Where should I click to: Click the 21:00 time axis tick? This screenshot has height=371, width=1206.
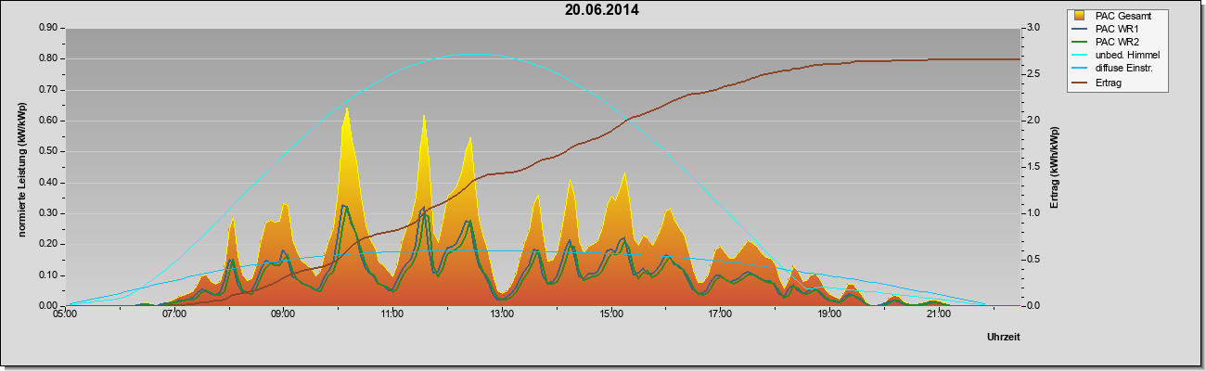pyautogui.click(x=939, y=314)
